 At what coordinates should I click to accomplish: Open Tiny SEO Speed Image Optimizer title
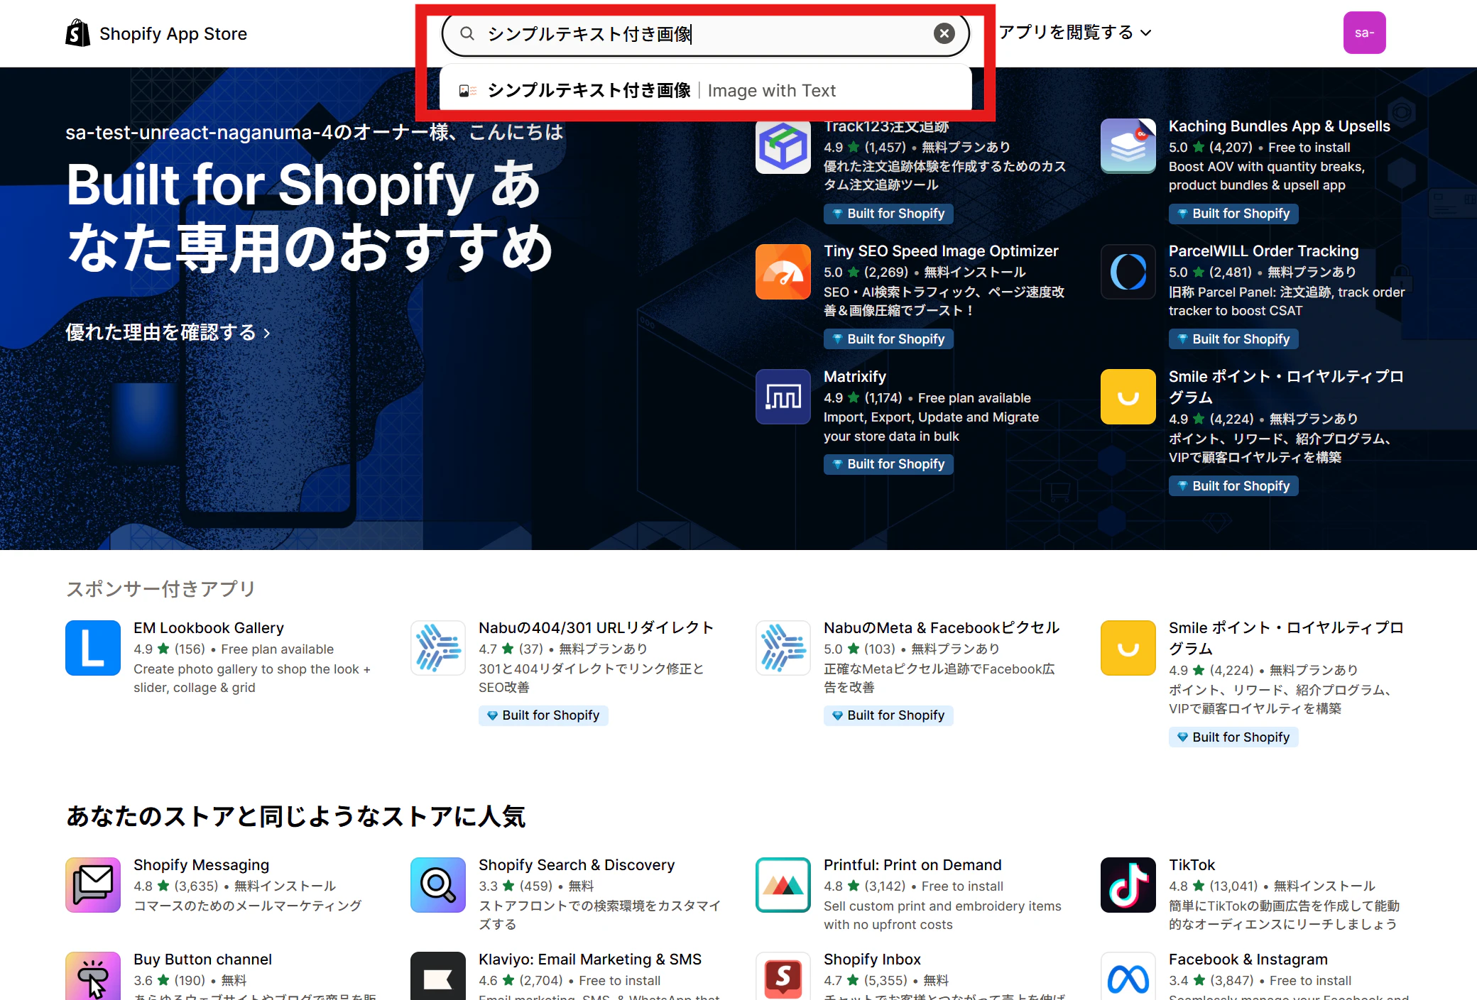click(941, 251)
